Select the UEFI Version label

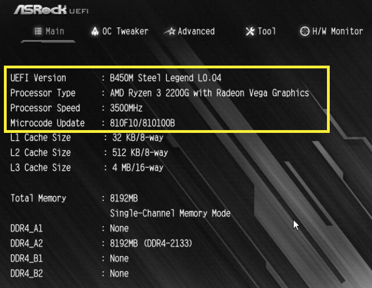pos(38,78)
